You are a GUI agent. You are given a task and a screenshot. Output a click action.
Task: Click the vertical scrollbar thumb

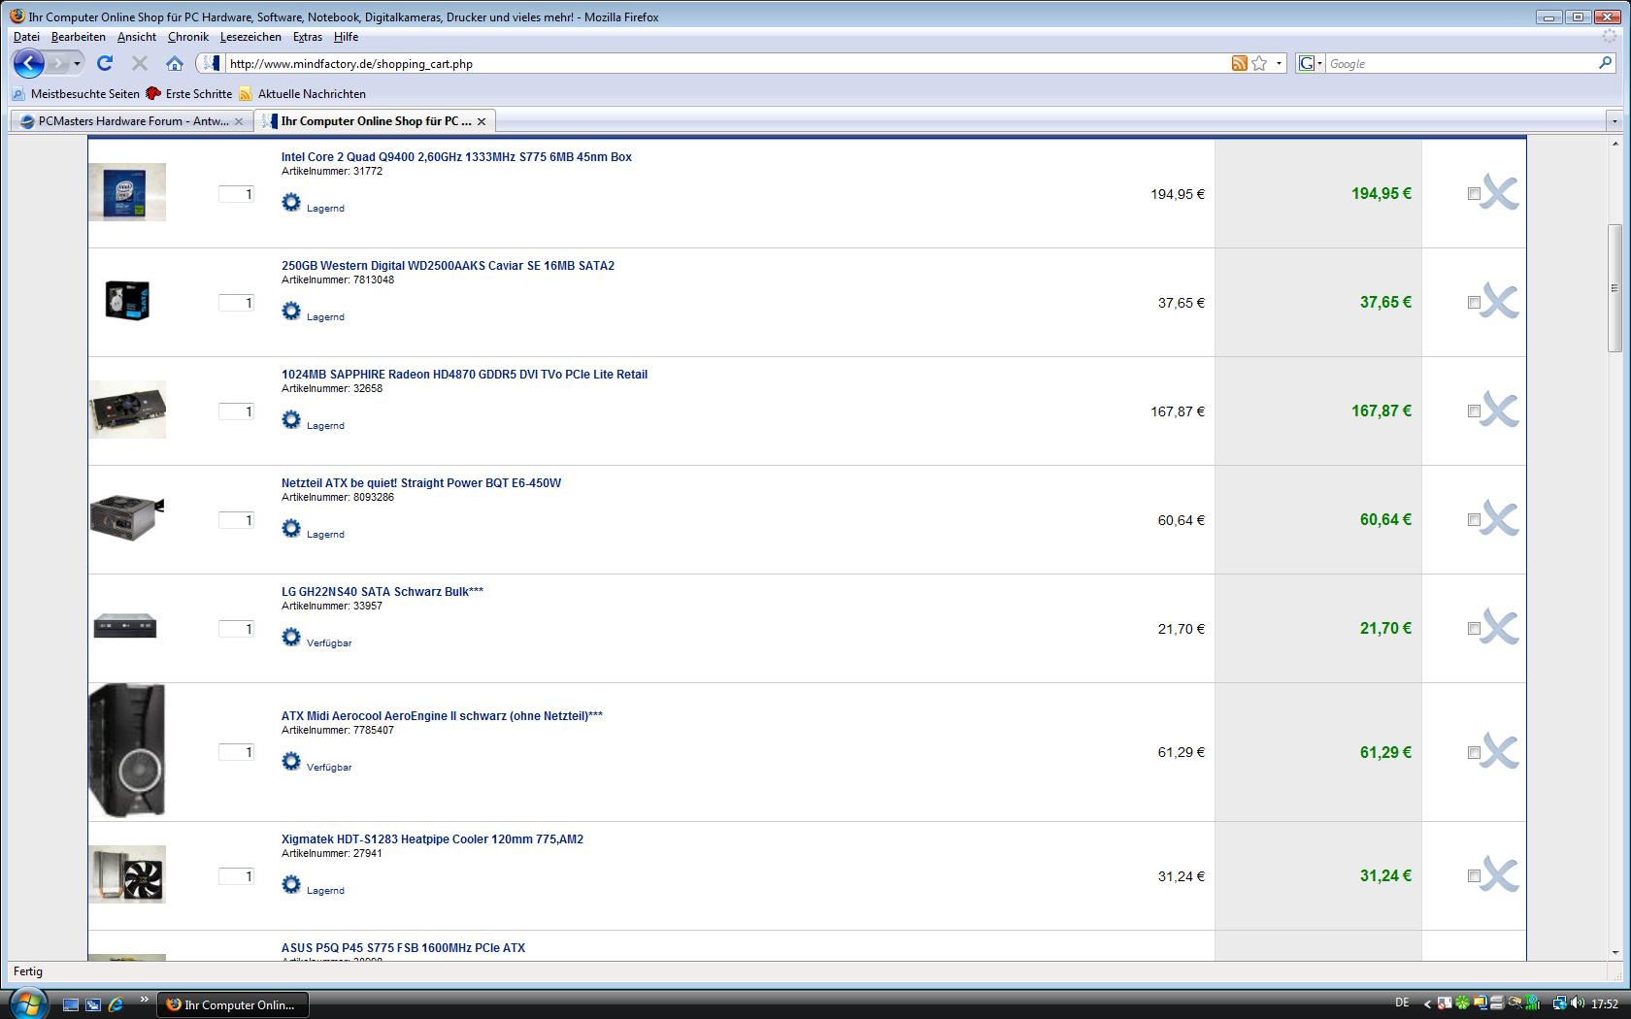click(1614, 288)
